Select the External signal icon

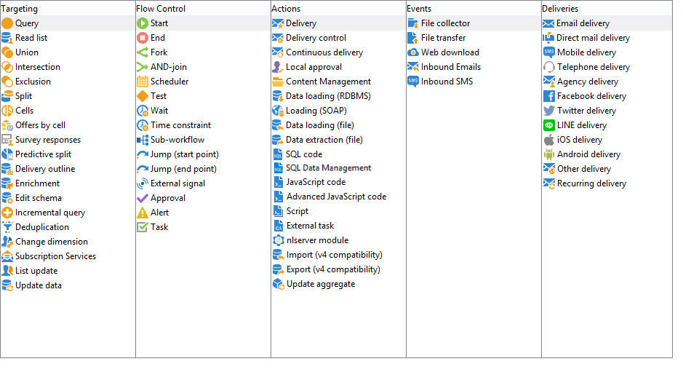143,183
